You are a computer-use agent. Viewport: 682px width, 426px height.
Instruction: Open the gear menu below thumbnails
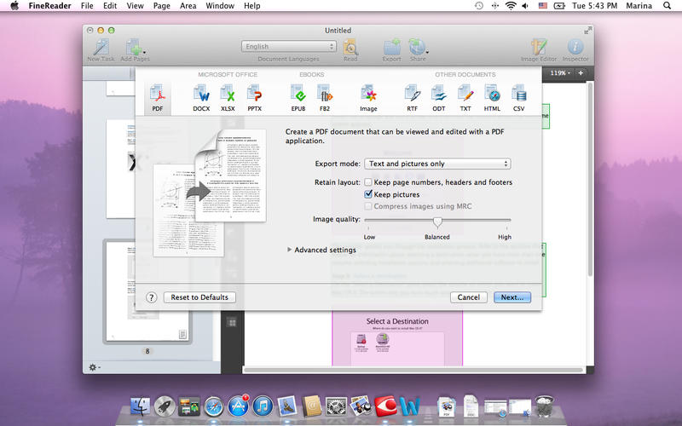(95, 367)
